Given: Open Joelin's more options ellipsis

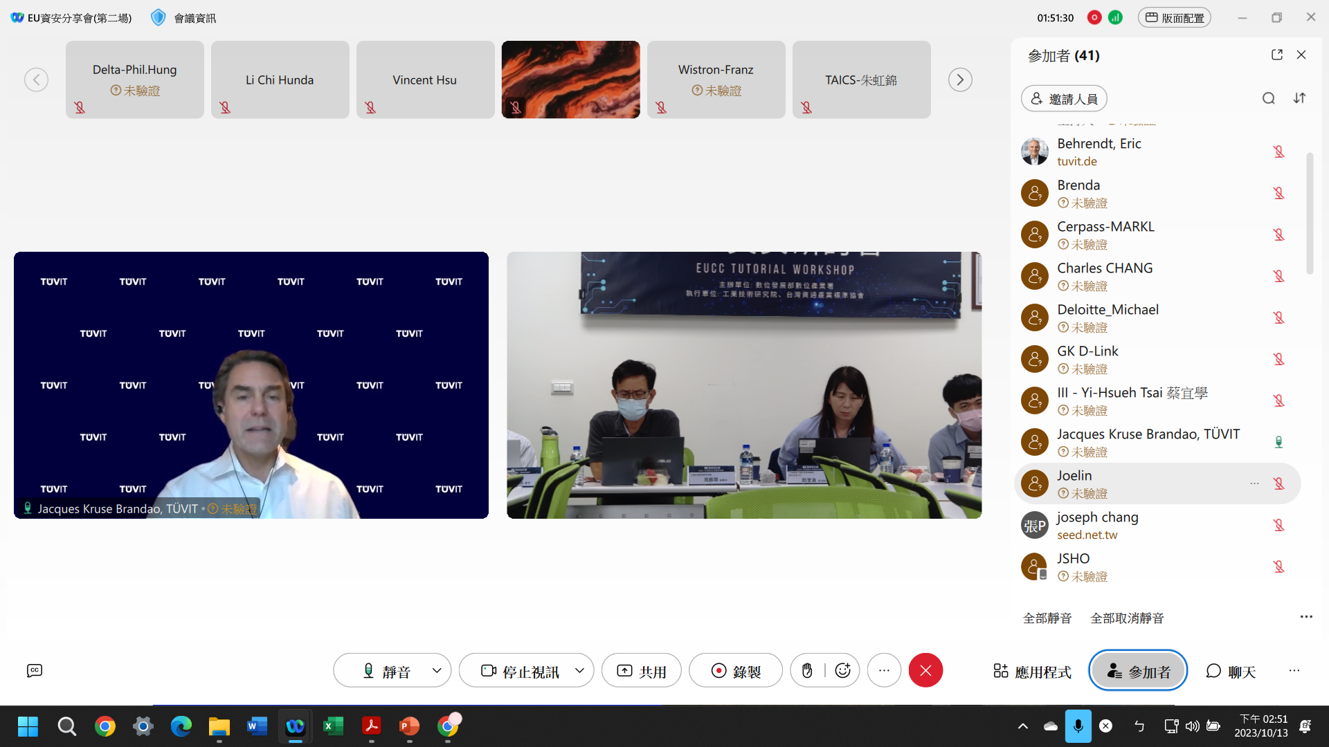Looking at the screenshot, I should click(x=1254, y=483).
